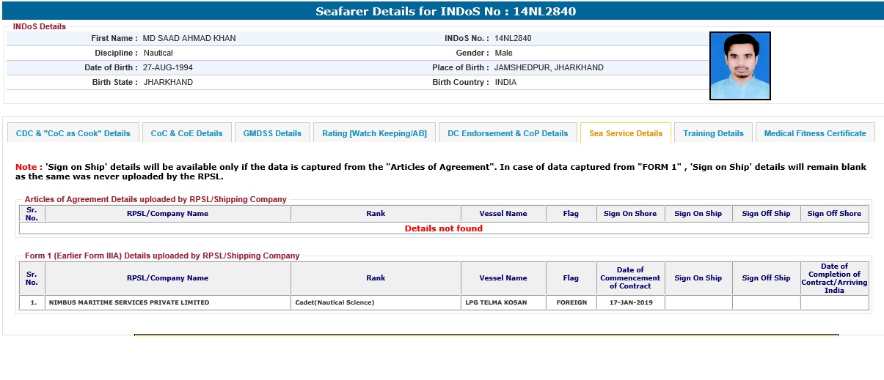The image size is (884, 380).
Task: Click the first name MD SAAD AHMAD KHAN
Action: pyautogui.click(x=189, y=38)
